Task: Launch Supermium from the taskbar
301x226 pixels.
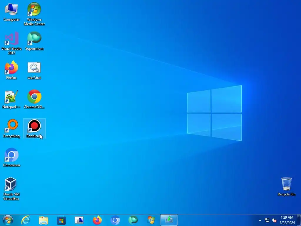Action: click(x=133, y=220)
